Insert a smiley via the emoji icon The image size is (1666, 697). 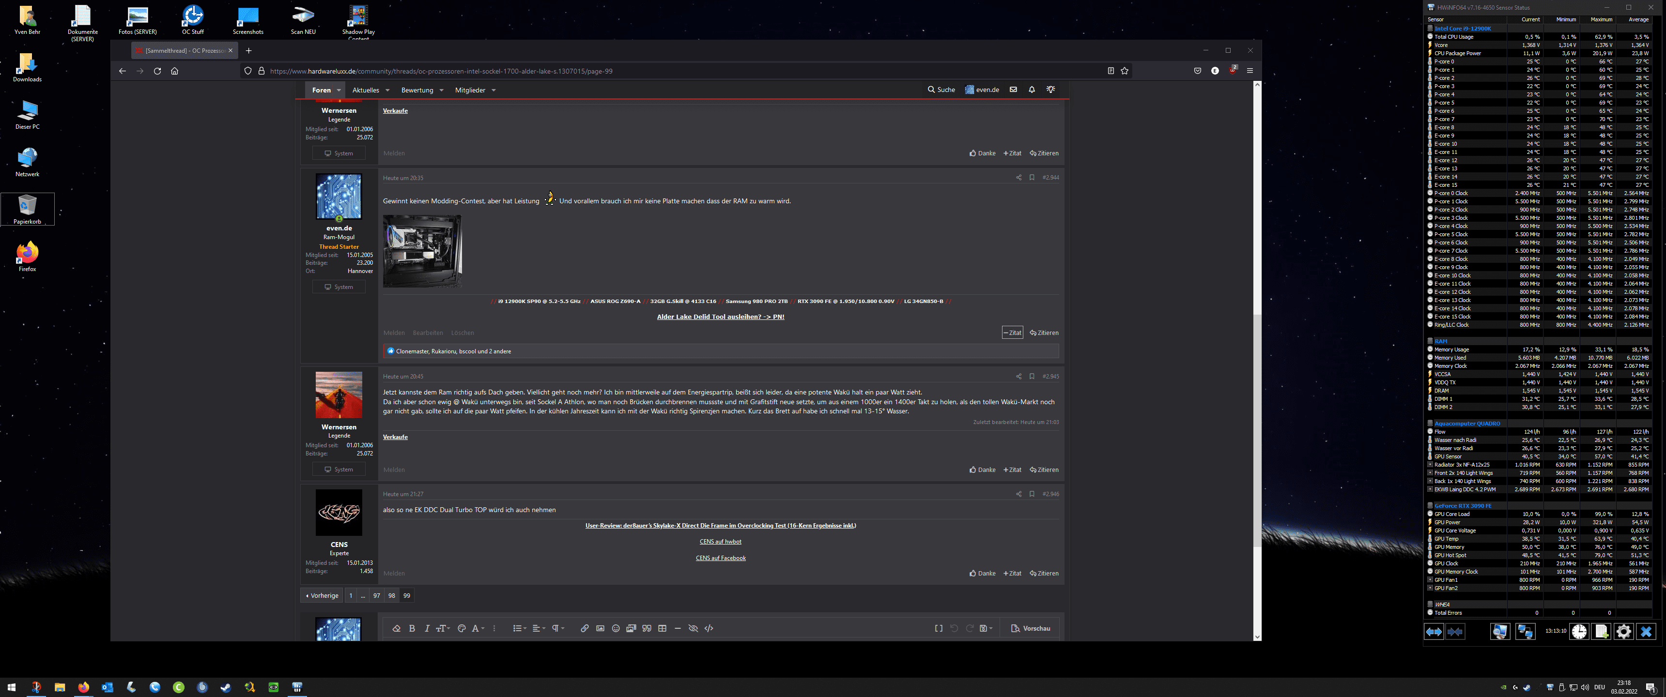click(x=615, y=628)
